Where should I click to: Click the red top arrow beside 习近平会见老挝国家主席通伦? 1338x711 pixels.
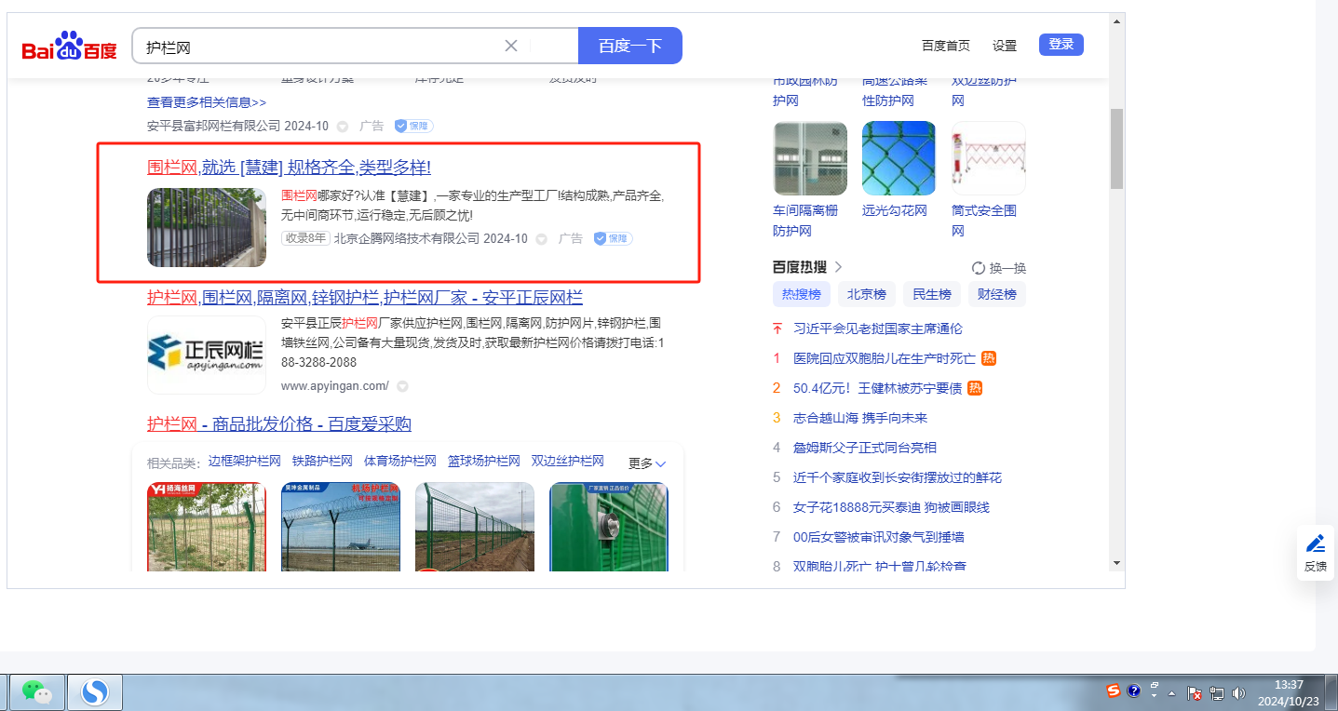click(x=777, y=329)
